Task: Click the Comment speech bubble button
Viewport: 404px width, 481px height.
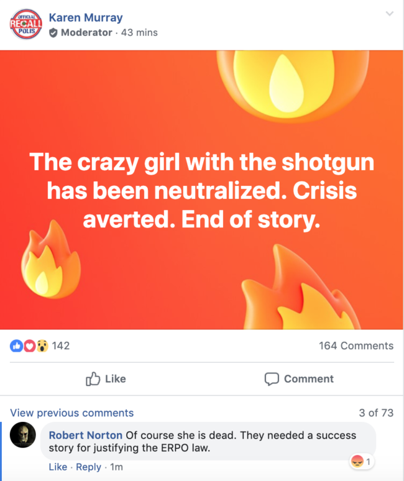Action: [x=299, y=378]
